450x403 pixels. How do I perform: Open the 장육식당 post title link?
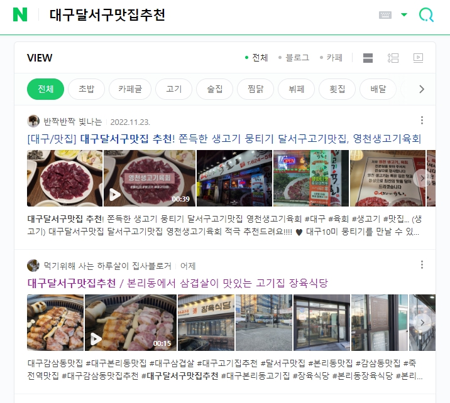pos(177,283)
